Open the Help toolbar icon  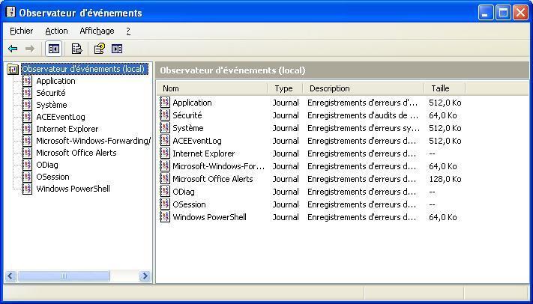pyautogui.click(x=99, y=49)
